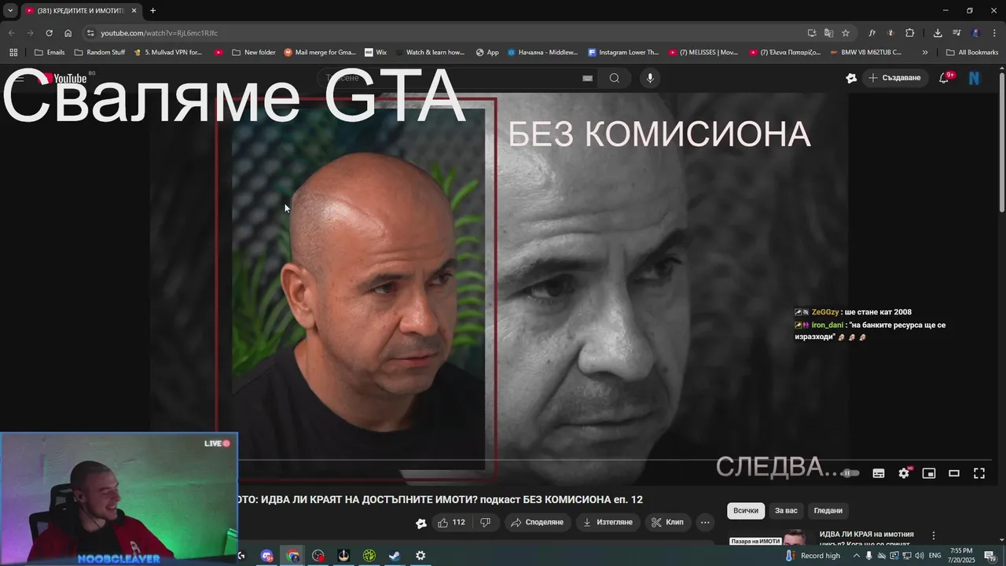Screen dimensions: 1006x566
Task: View site information icon in address bar
Action: coord(90,33)
